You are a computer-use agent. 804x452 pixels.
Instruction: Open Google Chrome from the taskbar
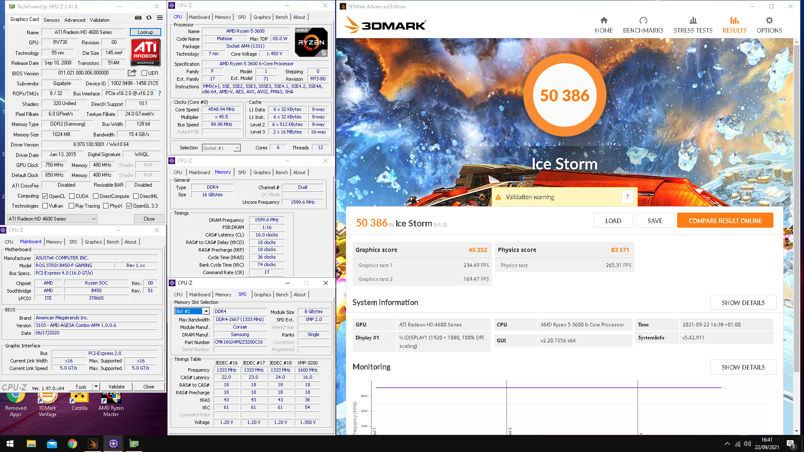pos(72,444)
